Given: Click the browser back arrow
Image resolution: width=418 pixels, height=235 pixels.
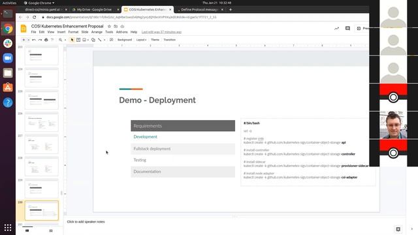Looking at the screenshot, I should (20, 17).
